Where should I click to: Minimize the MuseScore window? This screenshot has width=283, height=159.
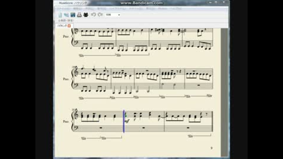point(210,3)
